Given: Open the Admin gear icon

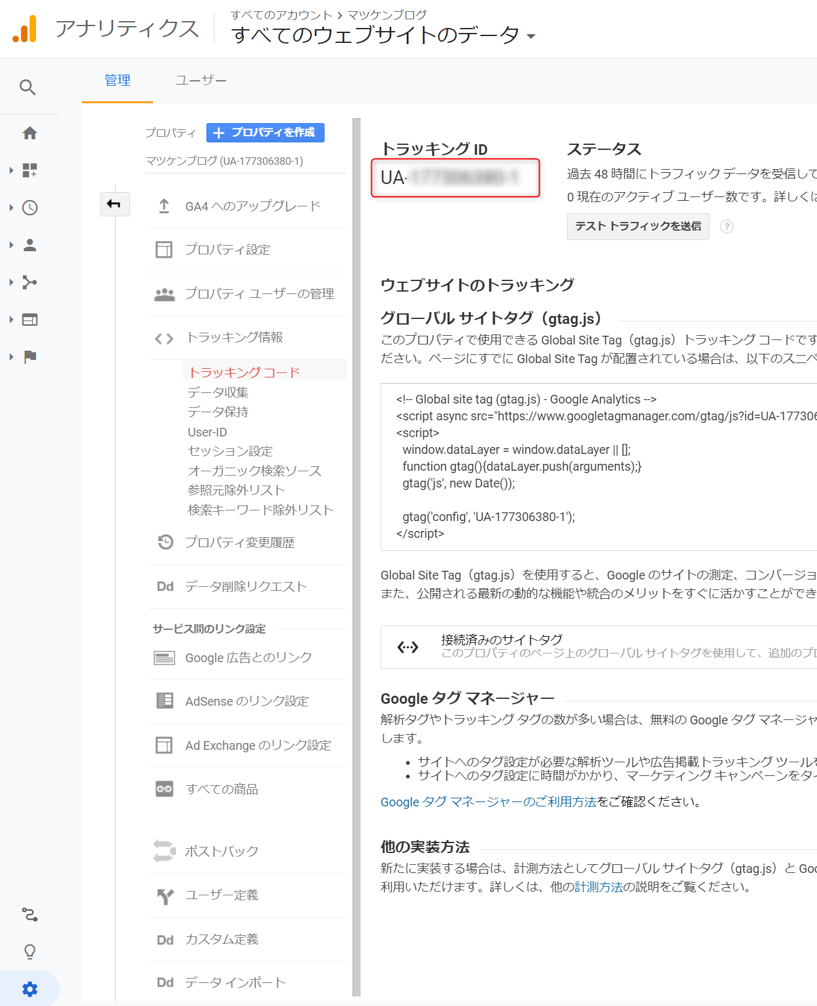Looking at the screenshot, I should pos(30,989).
